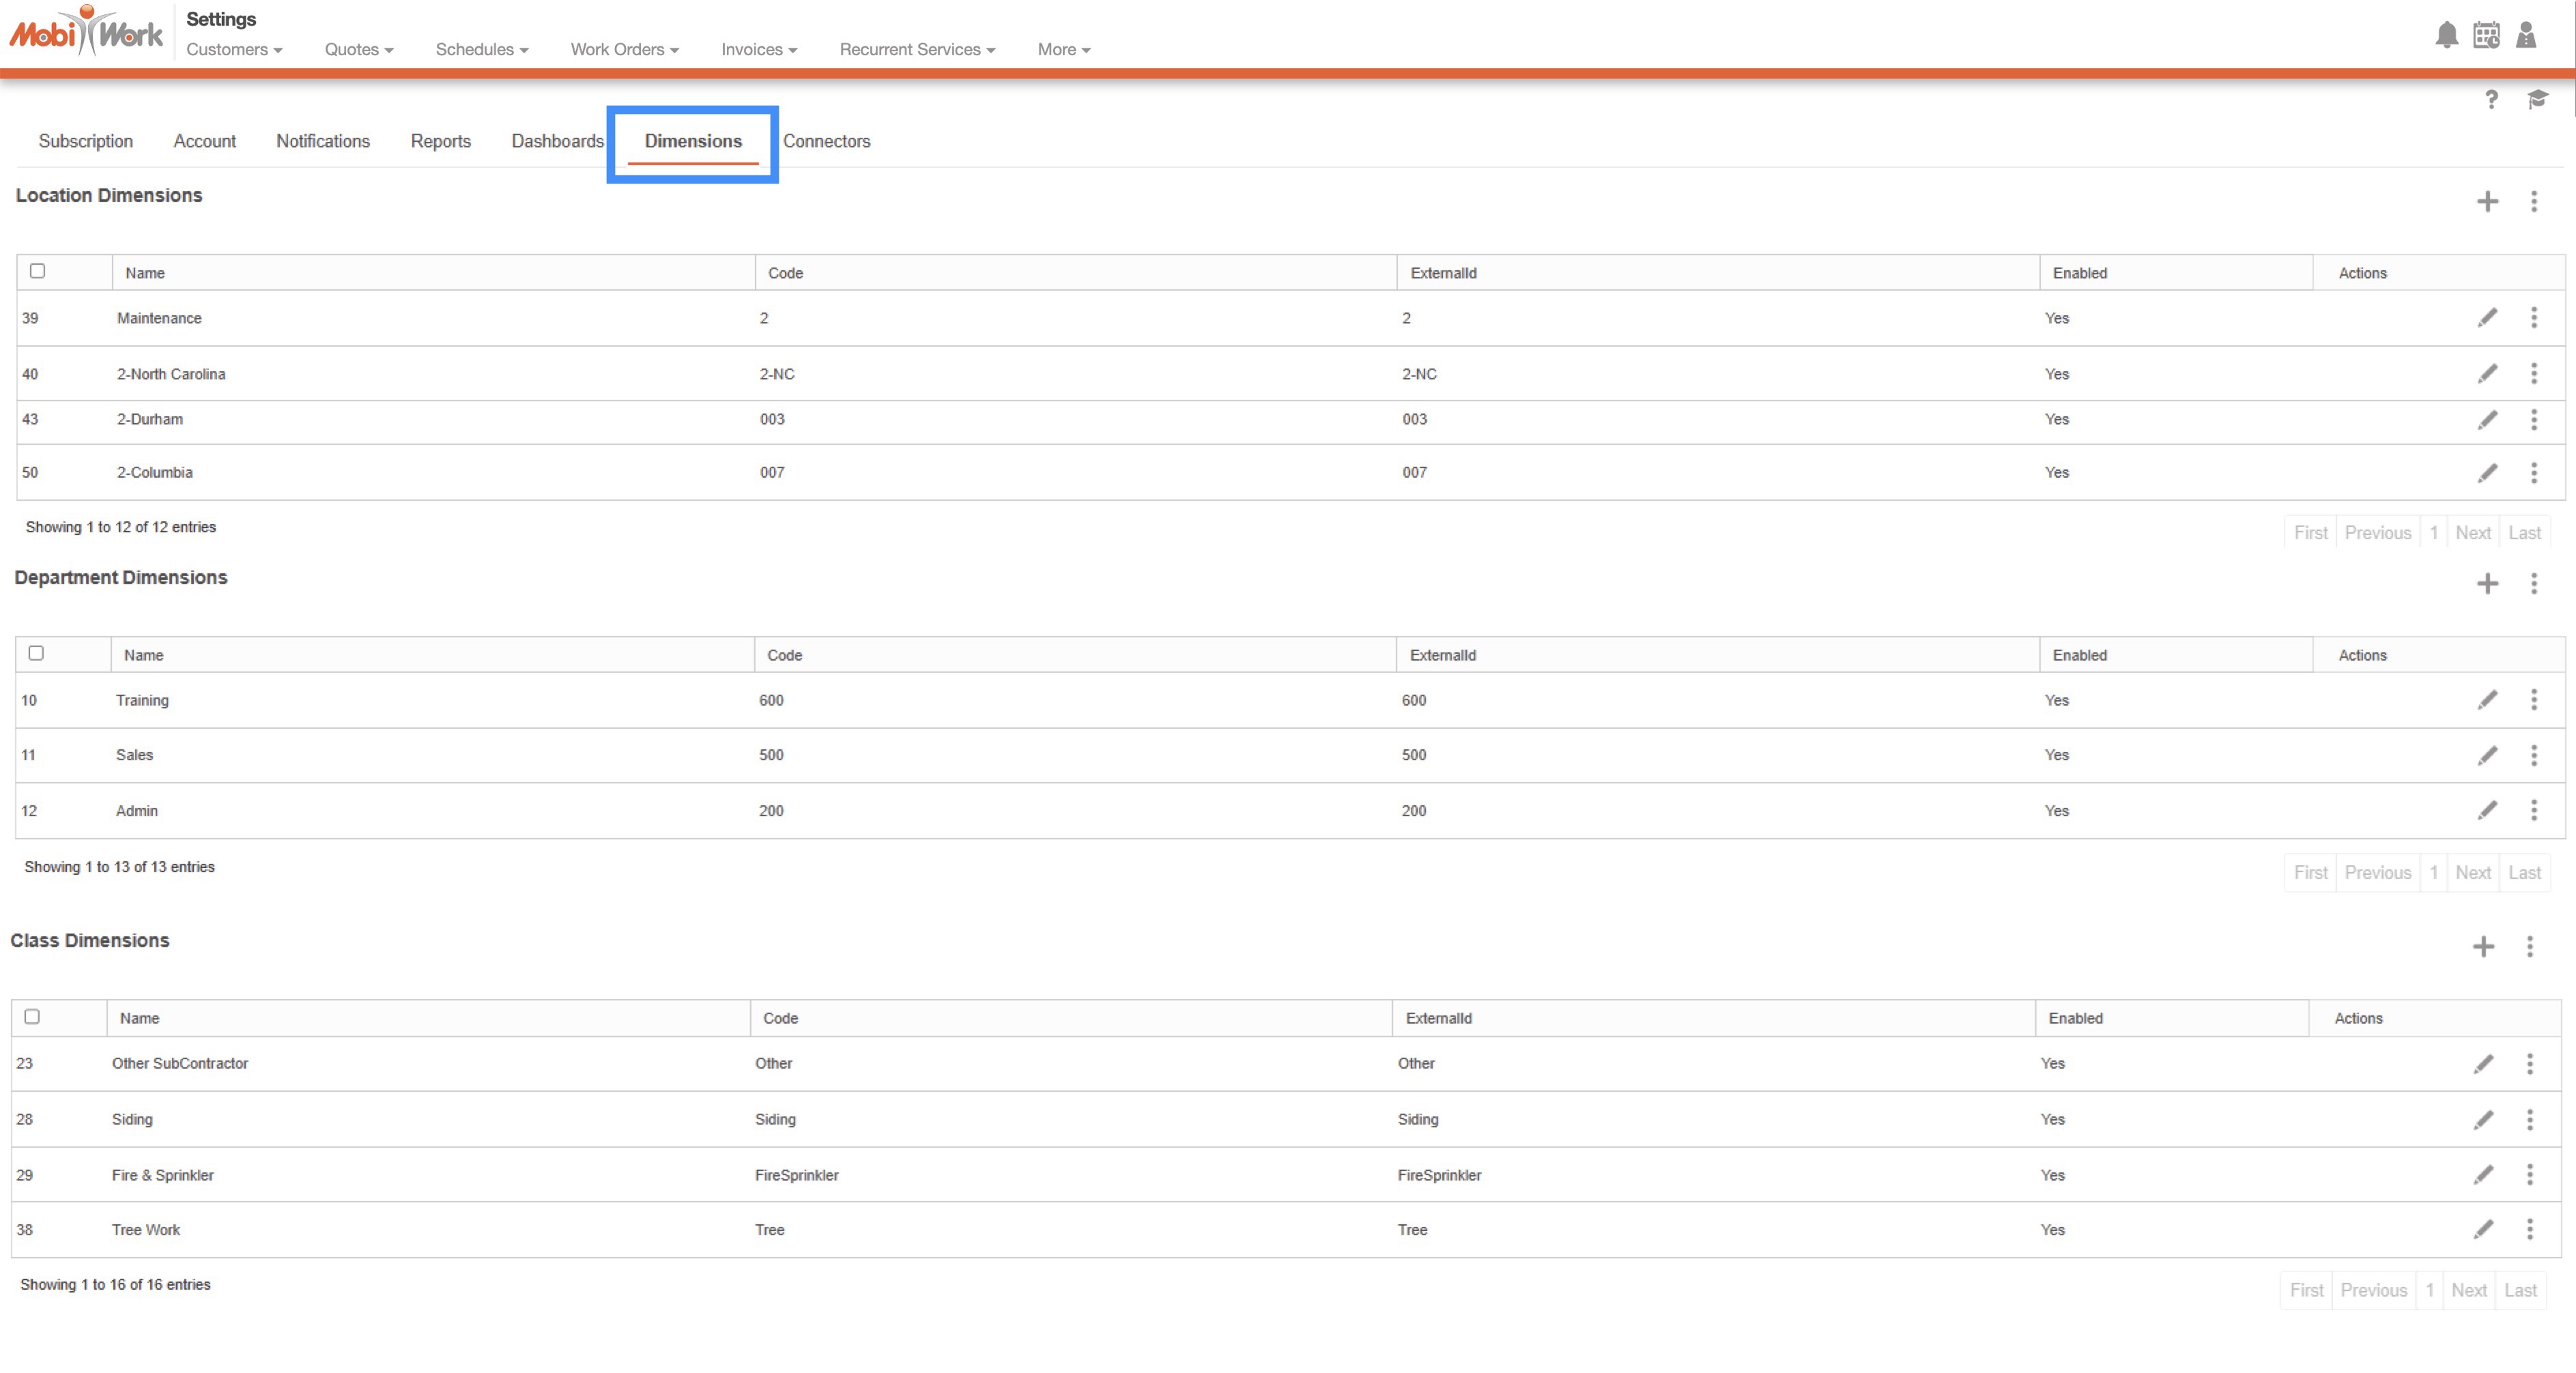The width and height of the screenshot is (2576, 1373).
Task: Click the user profile icon
Action: pos(2526,35)
